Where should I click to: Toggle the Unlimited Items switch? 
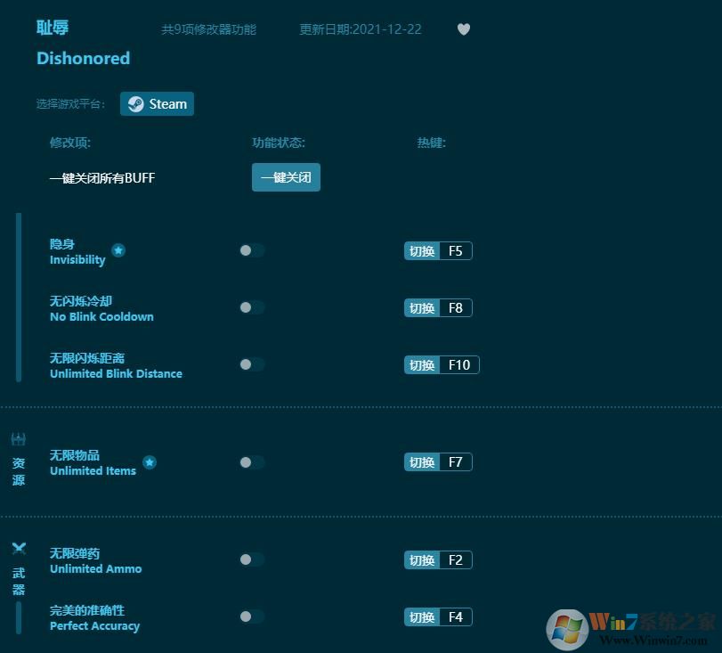(252, 462)
